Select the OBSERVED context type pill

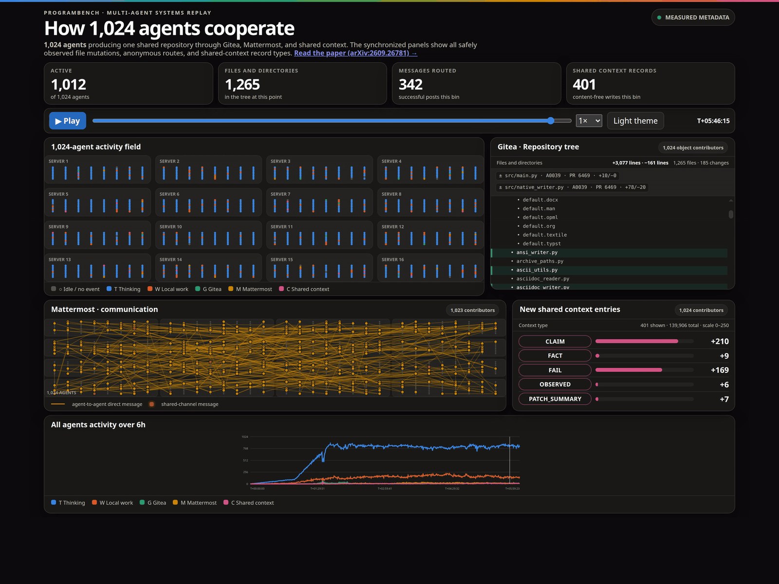pyautogui.click(x=555, y=384)
